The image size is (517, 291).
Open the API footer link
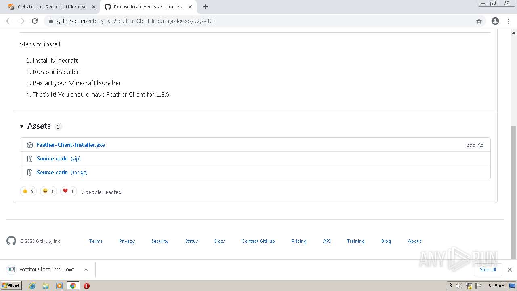pos(327,241)
